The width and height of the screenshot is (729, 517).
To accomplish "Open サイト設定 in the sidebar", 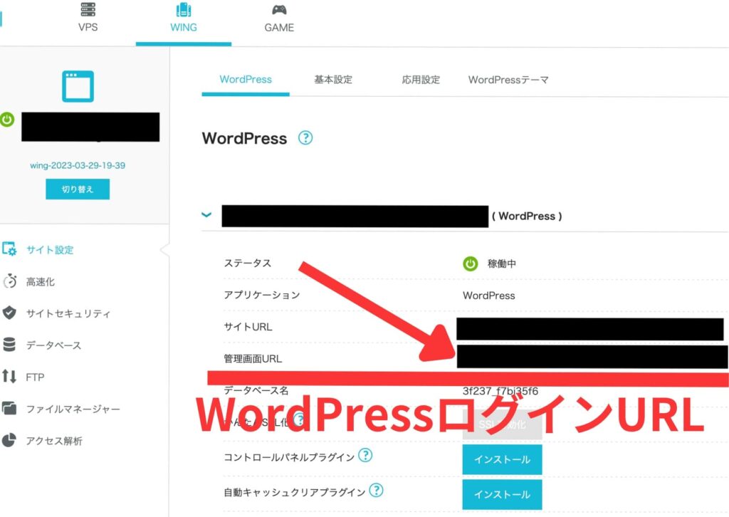I will pos(50,250).
